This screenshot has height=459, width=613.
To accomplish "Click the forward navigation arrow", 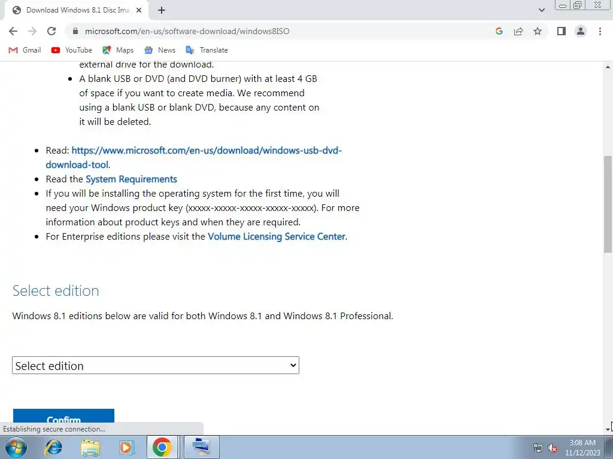I will point(32,31).
